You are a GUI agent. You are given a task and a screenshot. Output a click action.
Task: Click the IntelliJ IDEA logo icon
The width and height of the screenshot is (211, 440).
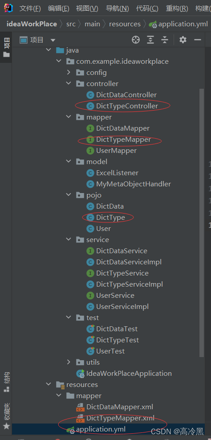pos(8,8)
